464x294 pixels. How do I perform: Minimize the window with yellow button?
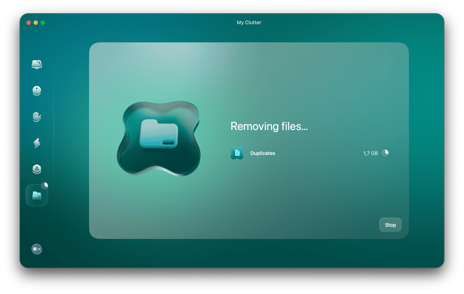[36, 23]
